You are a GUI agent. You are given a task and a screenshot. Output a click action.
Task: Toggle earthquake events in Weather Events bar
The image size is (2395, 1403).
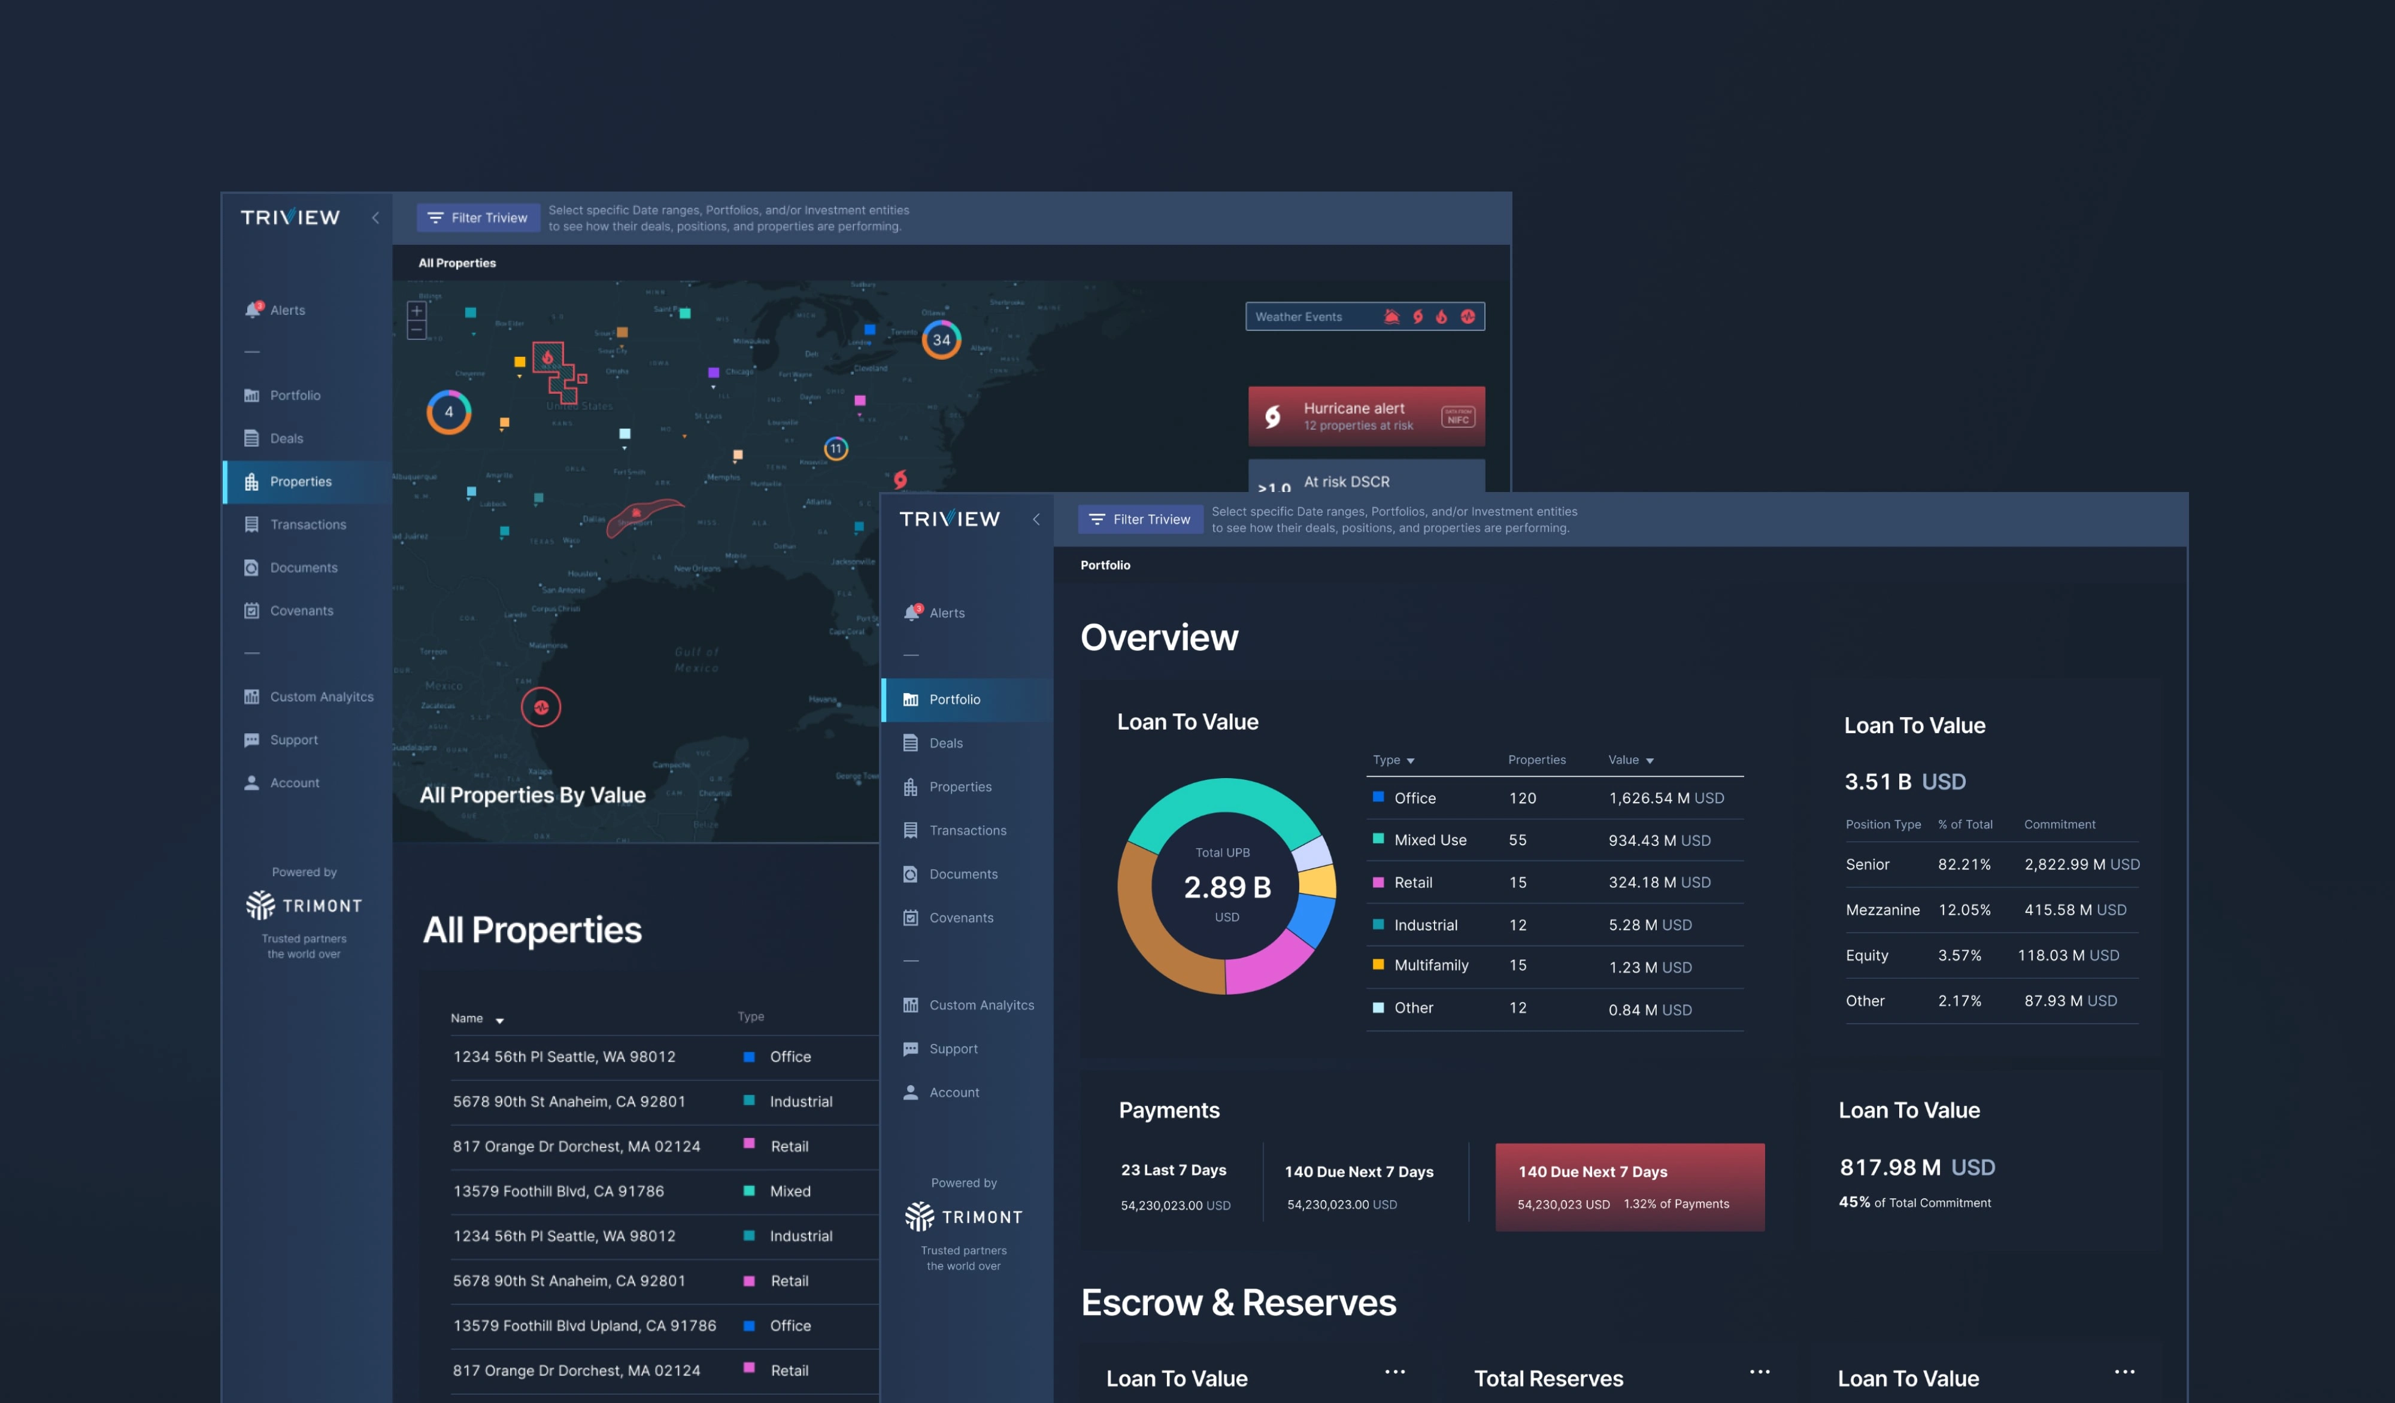(1468, 316)
